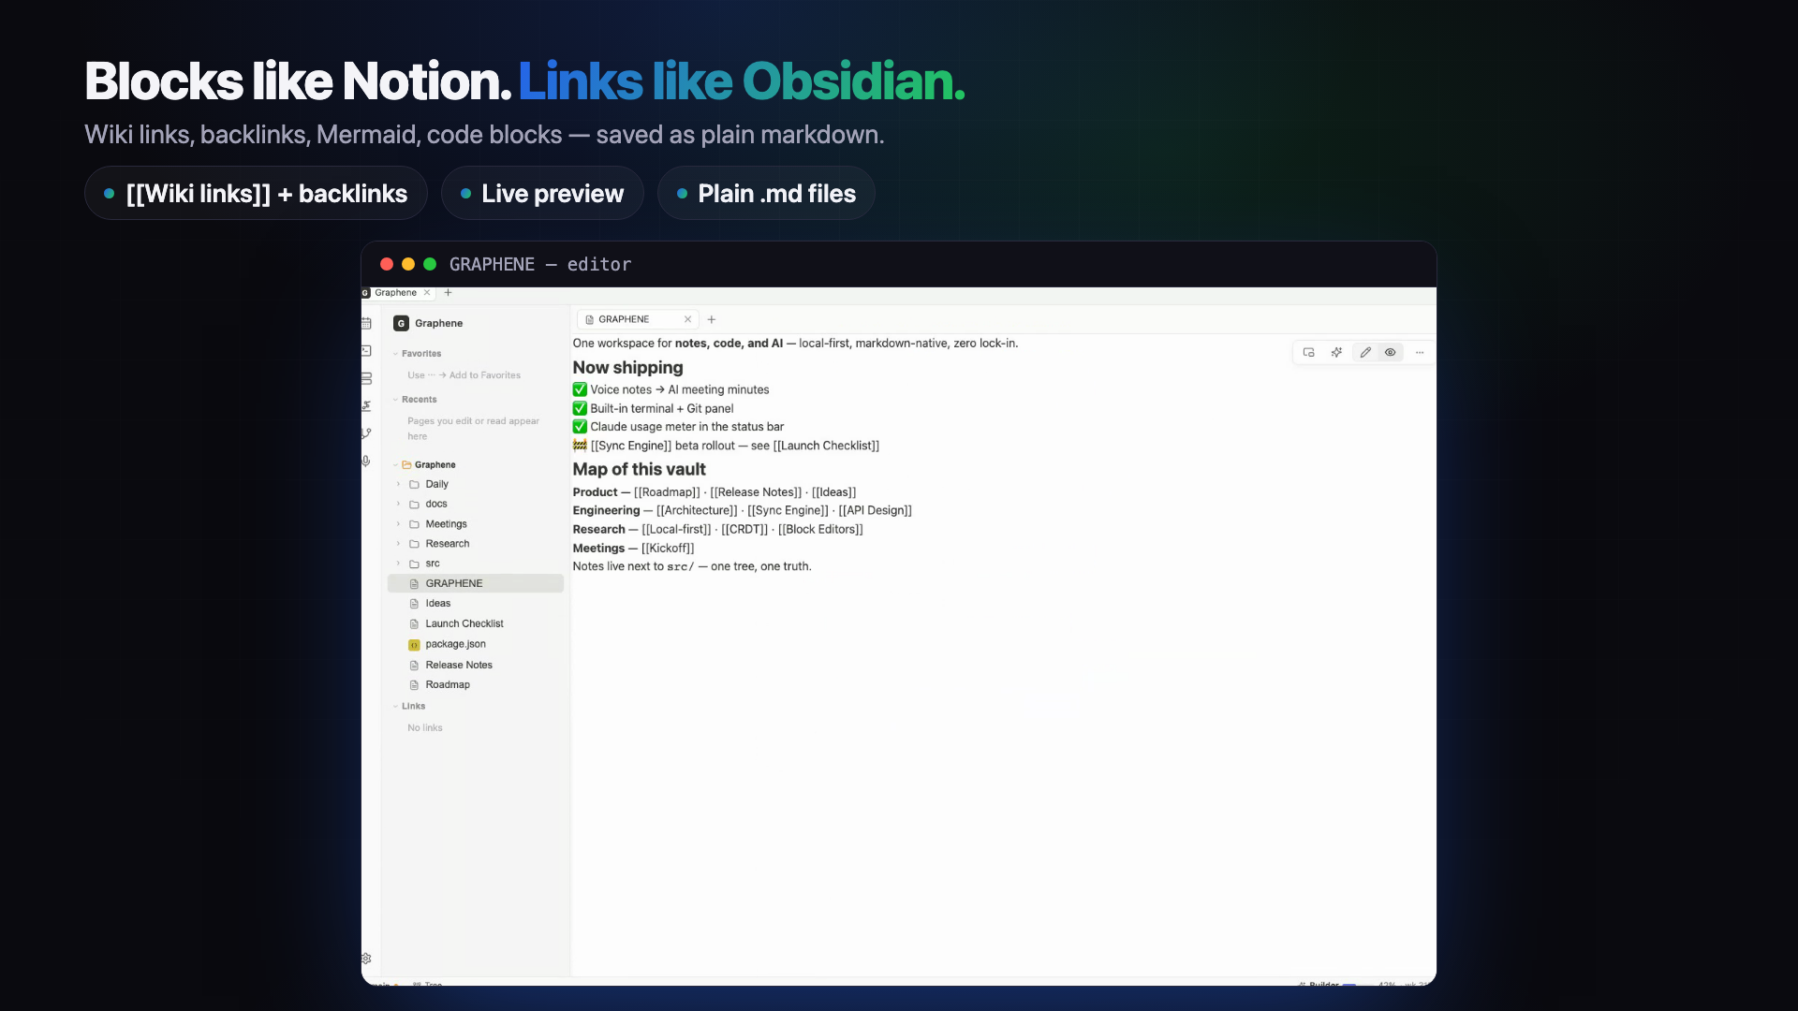Click the yellow JSON icon beside package.json

point(414,645)
